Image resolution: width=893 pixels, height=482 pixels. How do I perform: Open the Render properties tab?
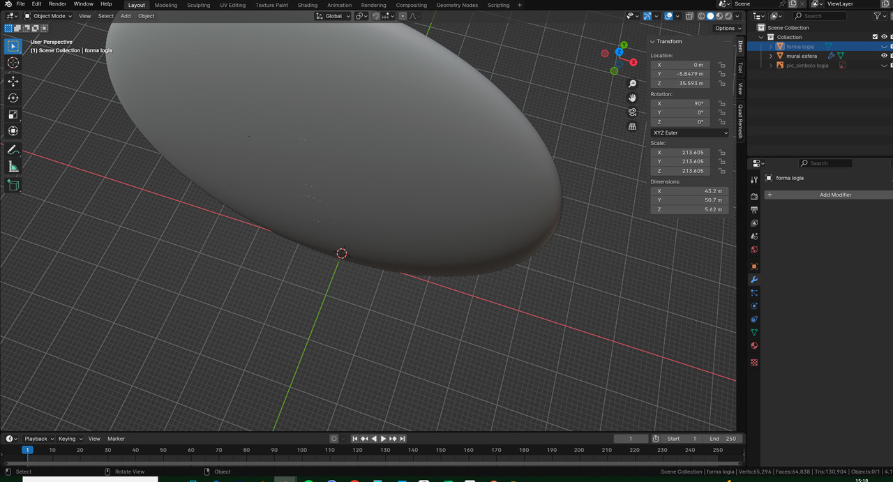pyautogui.click(x=754, y=197)
